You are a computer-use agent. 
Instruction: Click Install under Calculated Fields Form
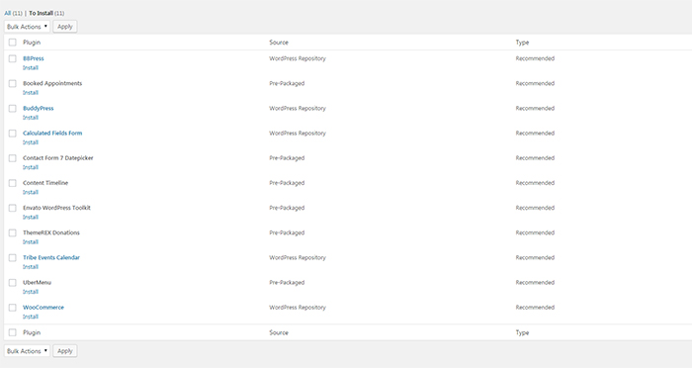31,142
